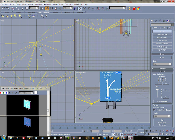The width and height of the screenshot is (175, 140).
Task: Open the Create command panel tab
Action: (152, 21)
